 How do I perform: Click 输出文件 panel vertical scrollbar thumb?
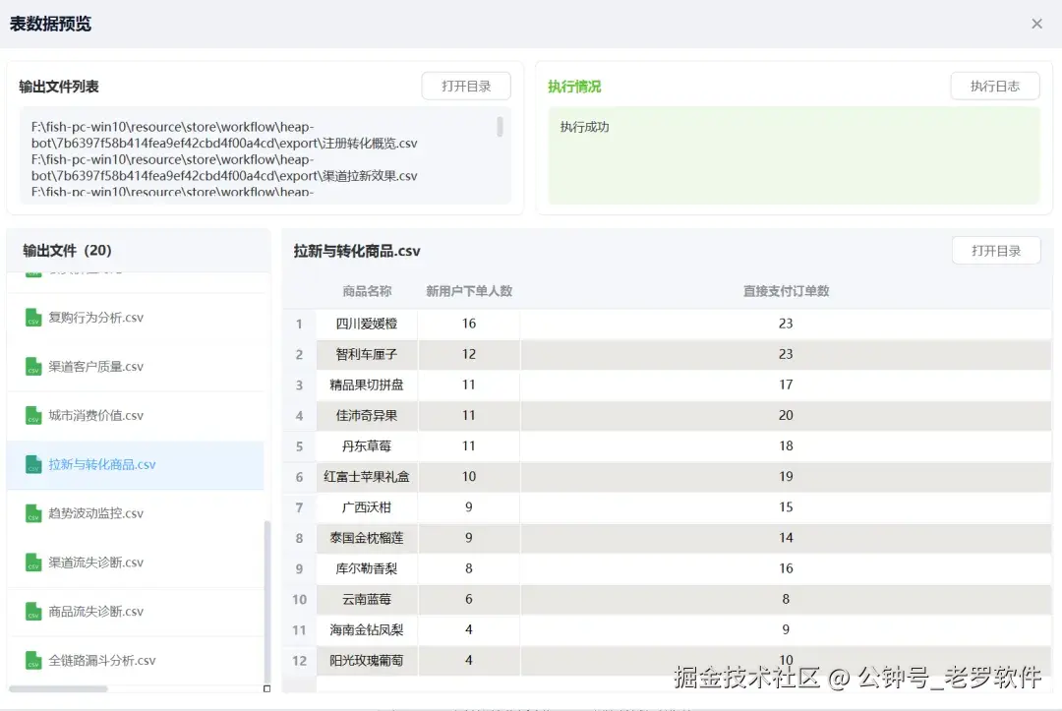coord(266,601)
